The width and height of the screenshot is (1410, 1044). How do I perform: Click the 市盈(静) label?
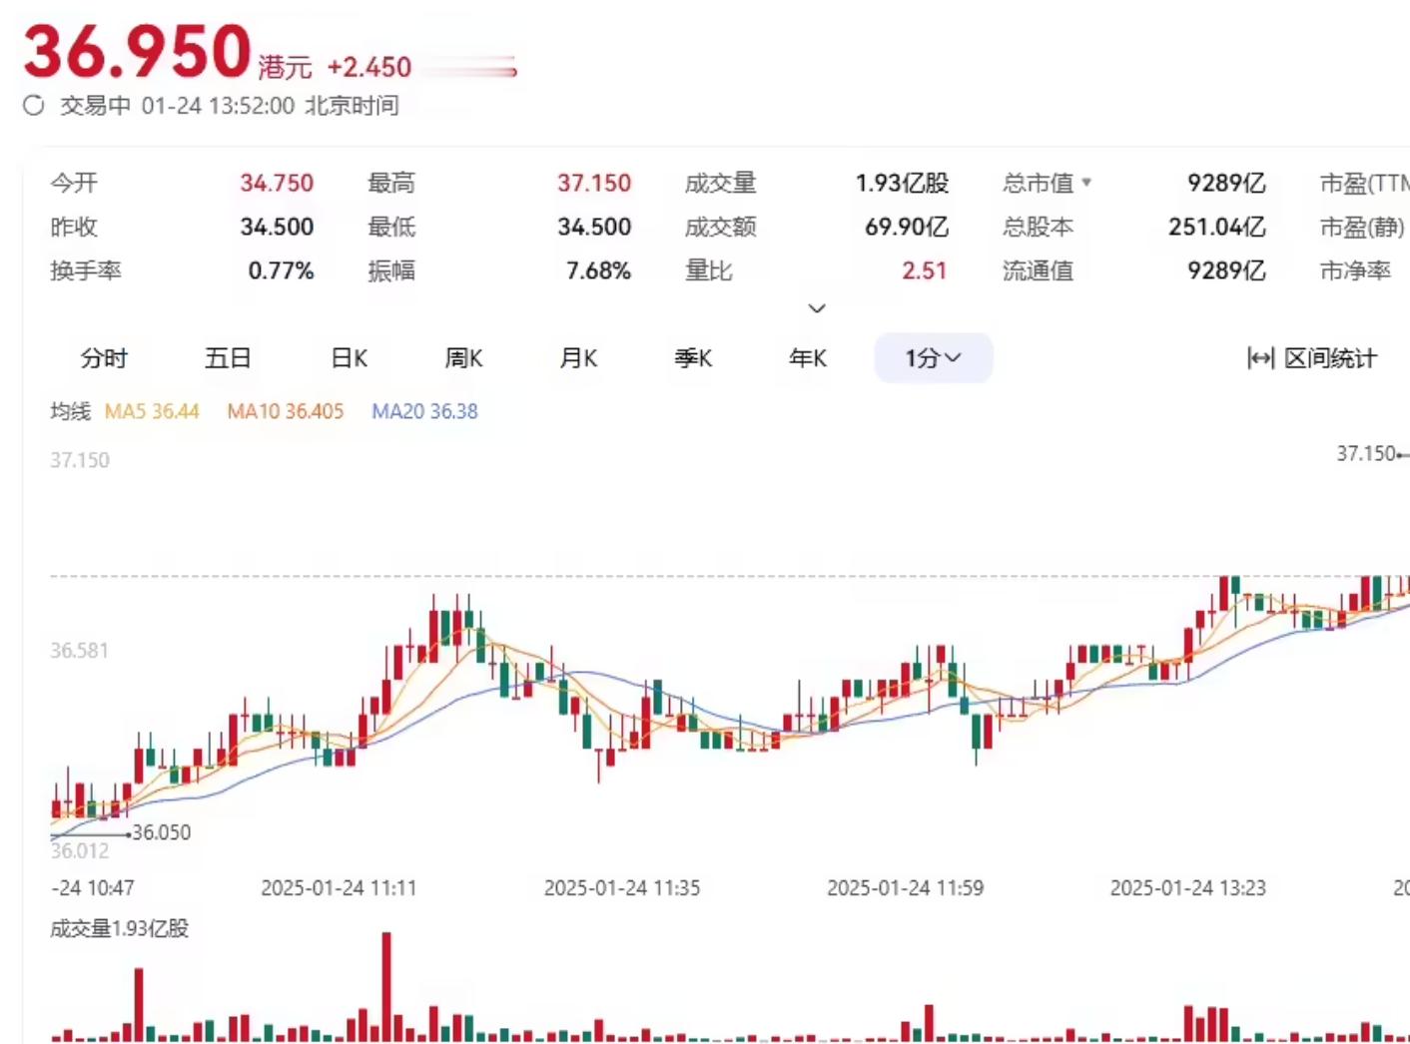pyautogui.click(x=1363, y=227)
